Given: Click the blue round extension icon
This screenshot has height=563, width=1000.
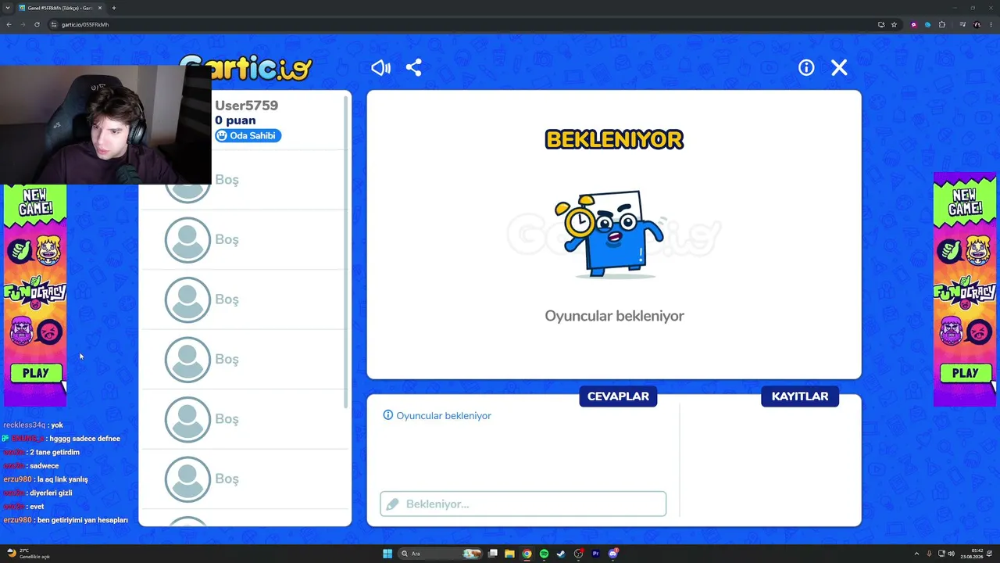Looking at the screenshot, I should [x=928, y=24].
